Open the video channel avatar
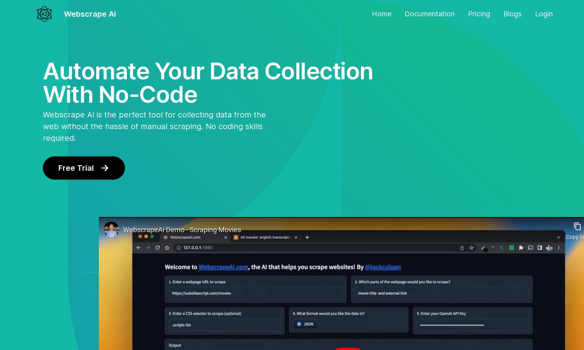Viewport: 584px width, 350px height. pyautogui.click(x=111, y=229)
